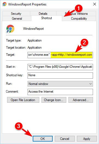The height and width of the screenshot is (144, 99).
Task: Switch to the Security tab
Action: (16, 14)
